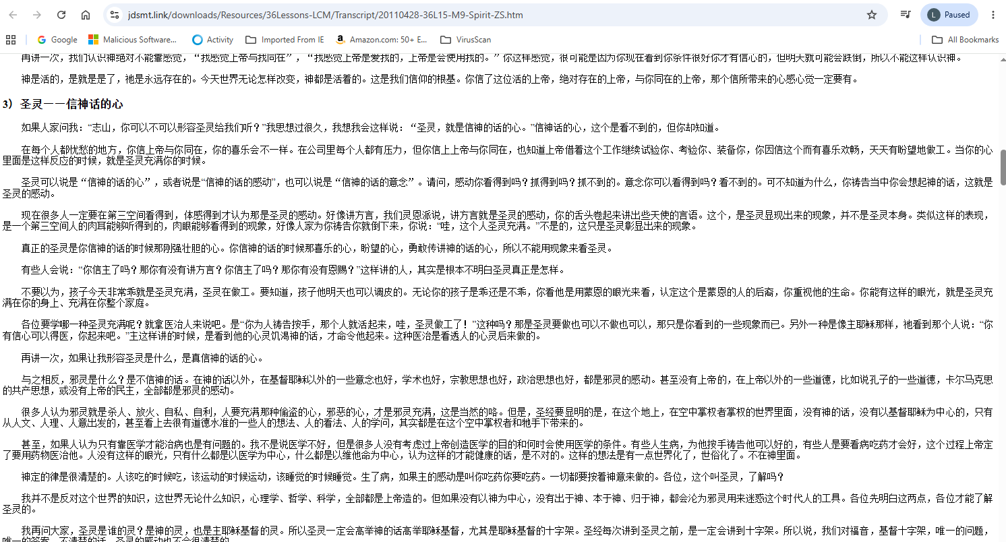
Task: Open the Google bookmark
Action: coord(57,40)
